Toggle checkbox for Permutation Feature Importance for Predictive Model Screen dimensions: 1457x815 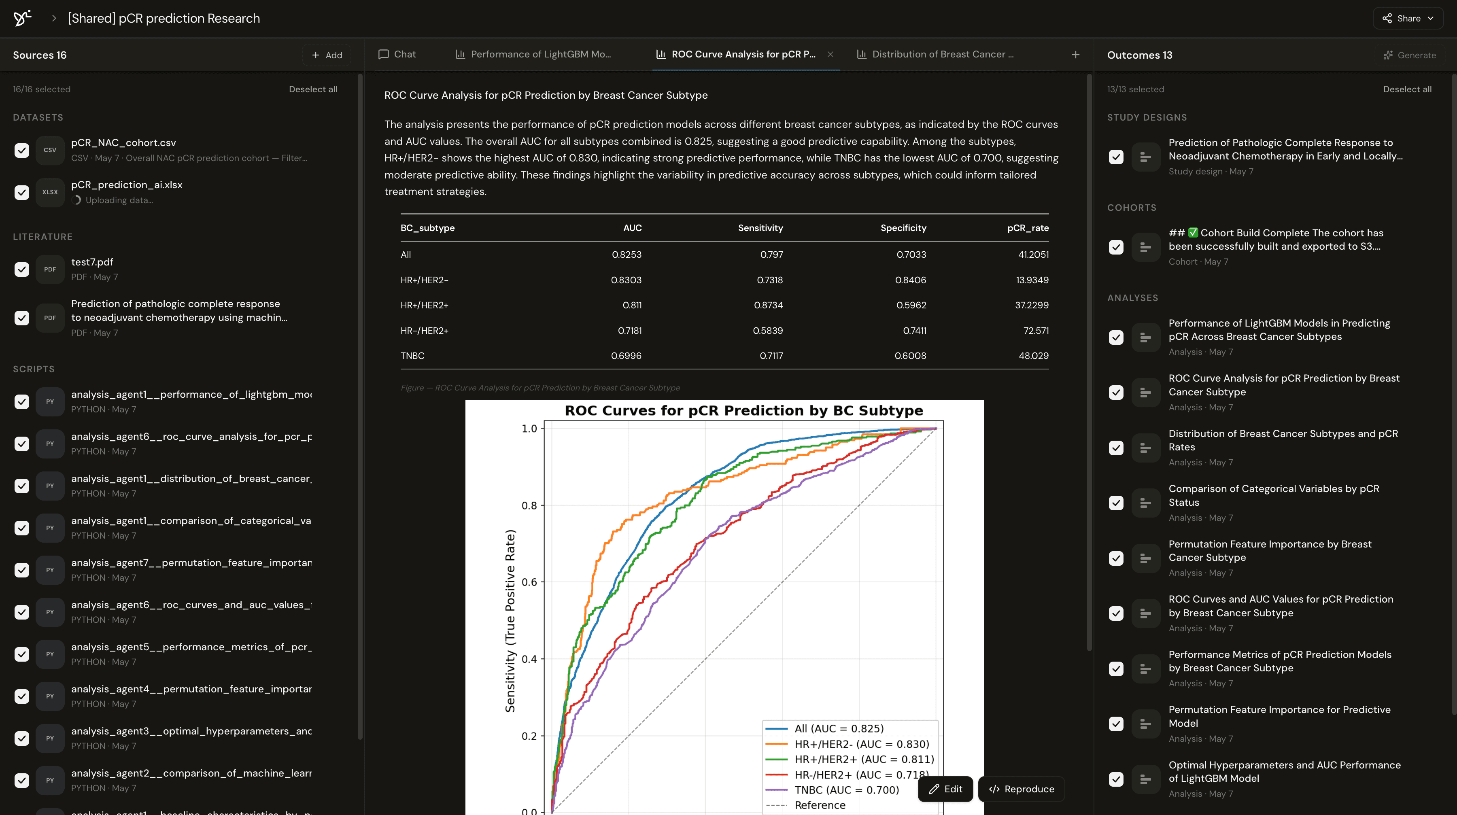pyautogui.click(x=1116, y=724)
